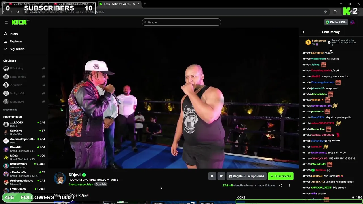Open recommended channel AruberutoMakoto

coord(24,182)
